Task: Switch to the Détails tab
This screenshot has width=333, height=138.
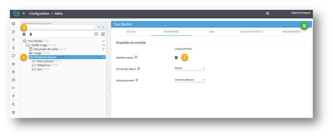Action: (x=131, y=32)
